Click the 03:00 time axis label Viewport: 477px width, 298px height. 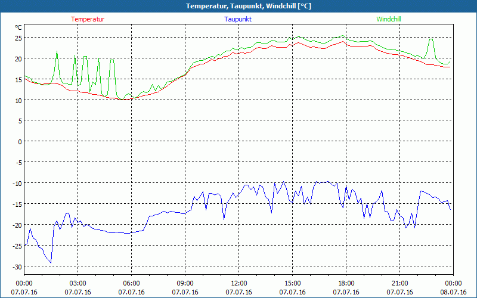point(78,284)
